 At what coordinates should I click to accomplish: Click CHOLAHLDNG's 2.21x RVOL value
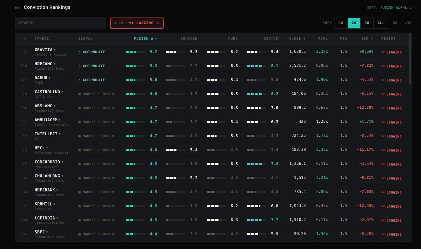click(x=322, y=178)
